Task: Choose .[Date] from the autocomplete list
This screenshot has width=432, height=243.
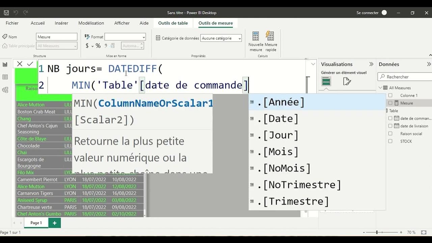Action: click(x=317, y=118)
